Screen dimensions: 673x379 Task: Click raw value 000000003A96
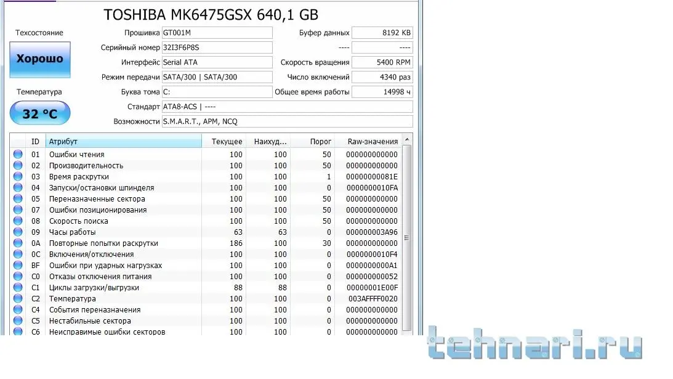[372, 232]
